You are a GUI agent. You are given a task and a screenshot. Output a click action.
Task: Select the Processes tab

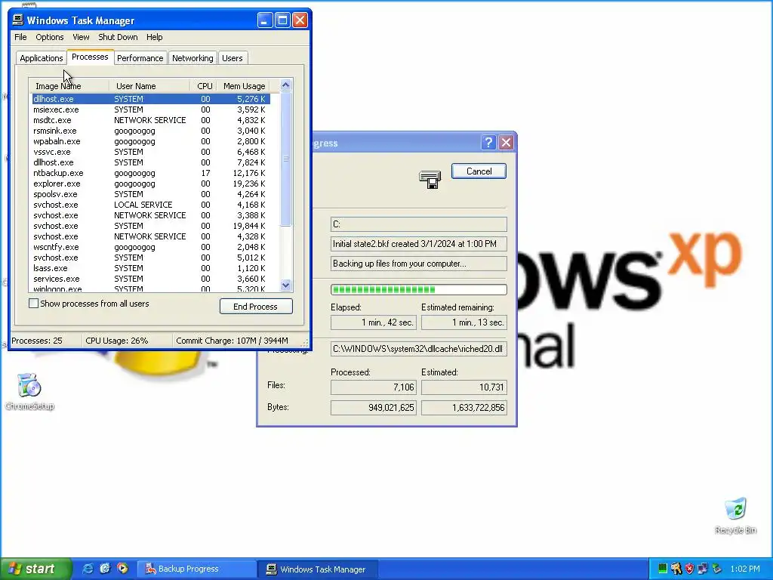pyautogui.click(x=90, y=57)
